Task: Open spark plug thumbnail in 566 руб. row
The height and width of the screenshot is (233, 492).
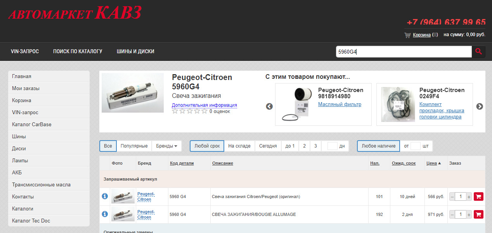Action: [123, 196]
